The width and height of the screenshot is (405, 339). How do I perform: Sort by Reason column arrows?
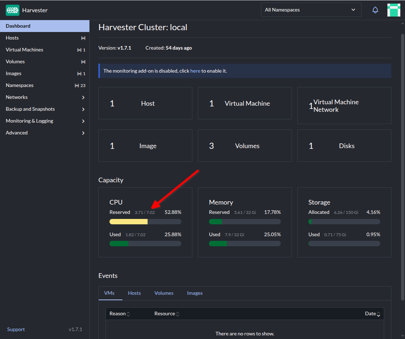coord(128,314)
